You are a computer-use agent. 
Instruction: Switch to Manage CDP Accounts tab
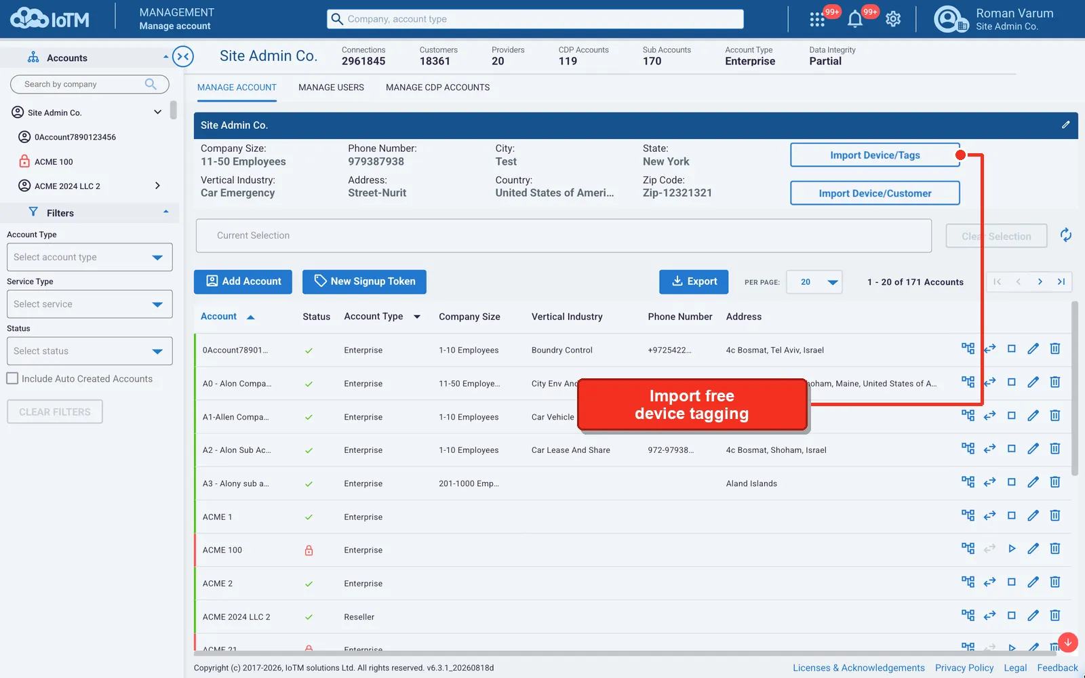(437, 87)
